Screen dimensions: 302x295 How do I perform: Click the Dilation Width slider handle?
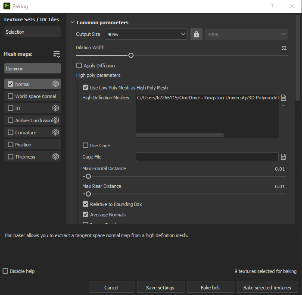[131, 55]
